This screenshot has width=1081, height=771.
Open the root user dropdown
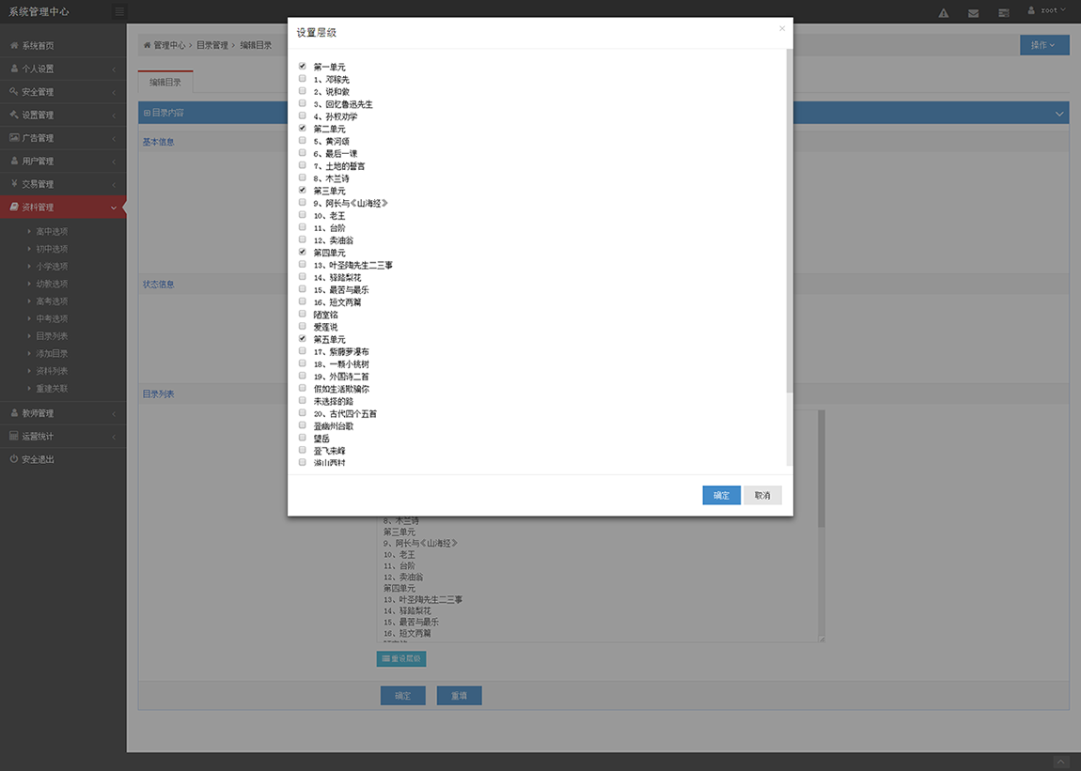pyautogui.click(x=1047, y=11)
